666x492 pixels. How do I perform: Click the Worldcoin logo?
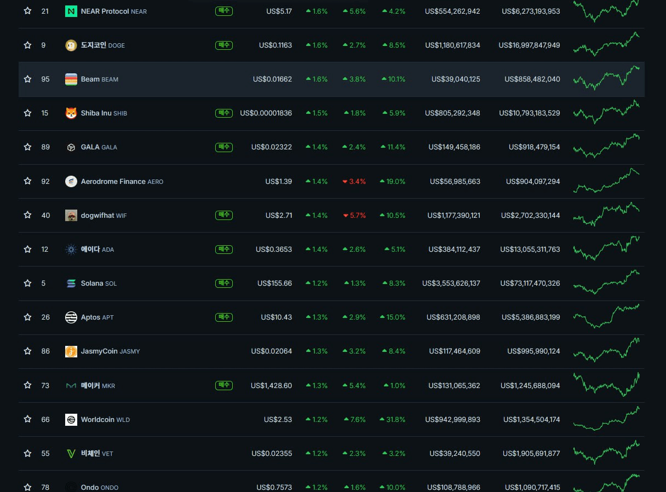[x=71, y=419]
